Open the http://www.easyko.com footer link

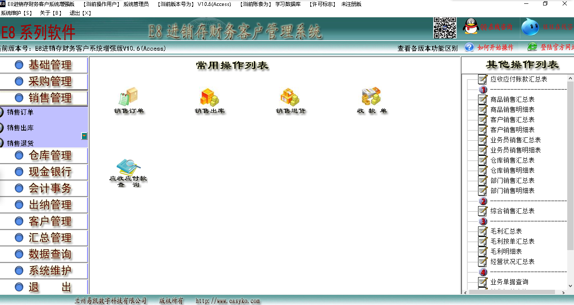pyautogui.click(x=228, y=301)
